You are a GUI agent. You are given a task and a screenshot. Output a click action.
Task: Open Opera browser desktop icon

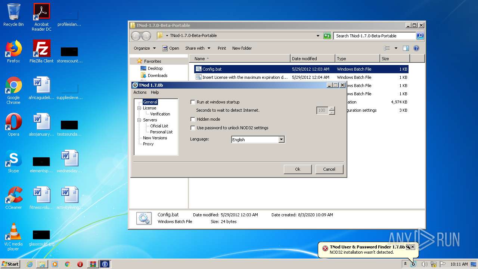(x=13, y=125)
